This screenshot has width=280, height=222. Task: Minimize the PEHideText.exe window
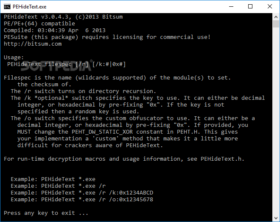[231, 6]
